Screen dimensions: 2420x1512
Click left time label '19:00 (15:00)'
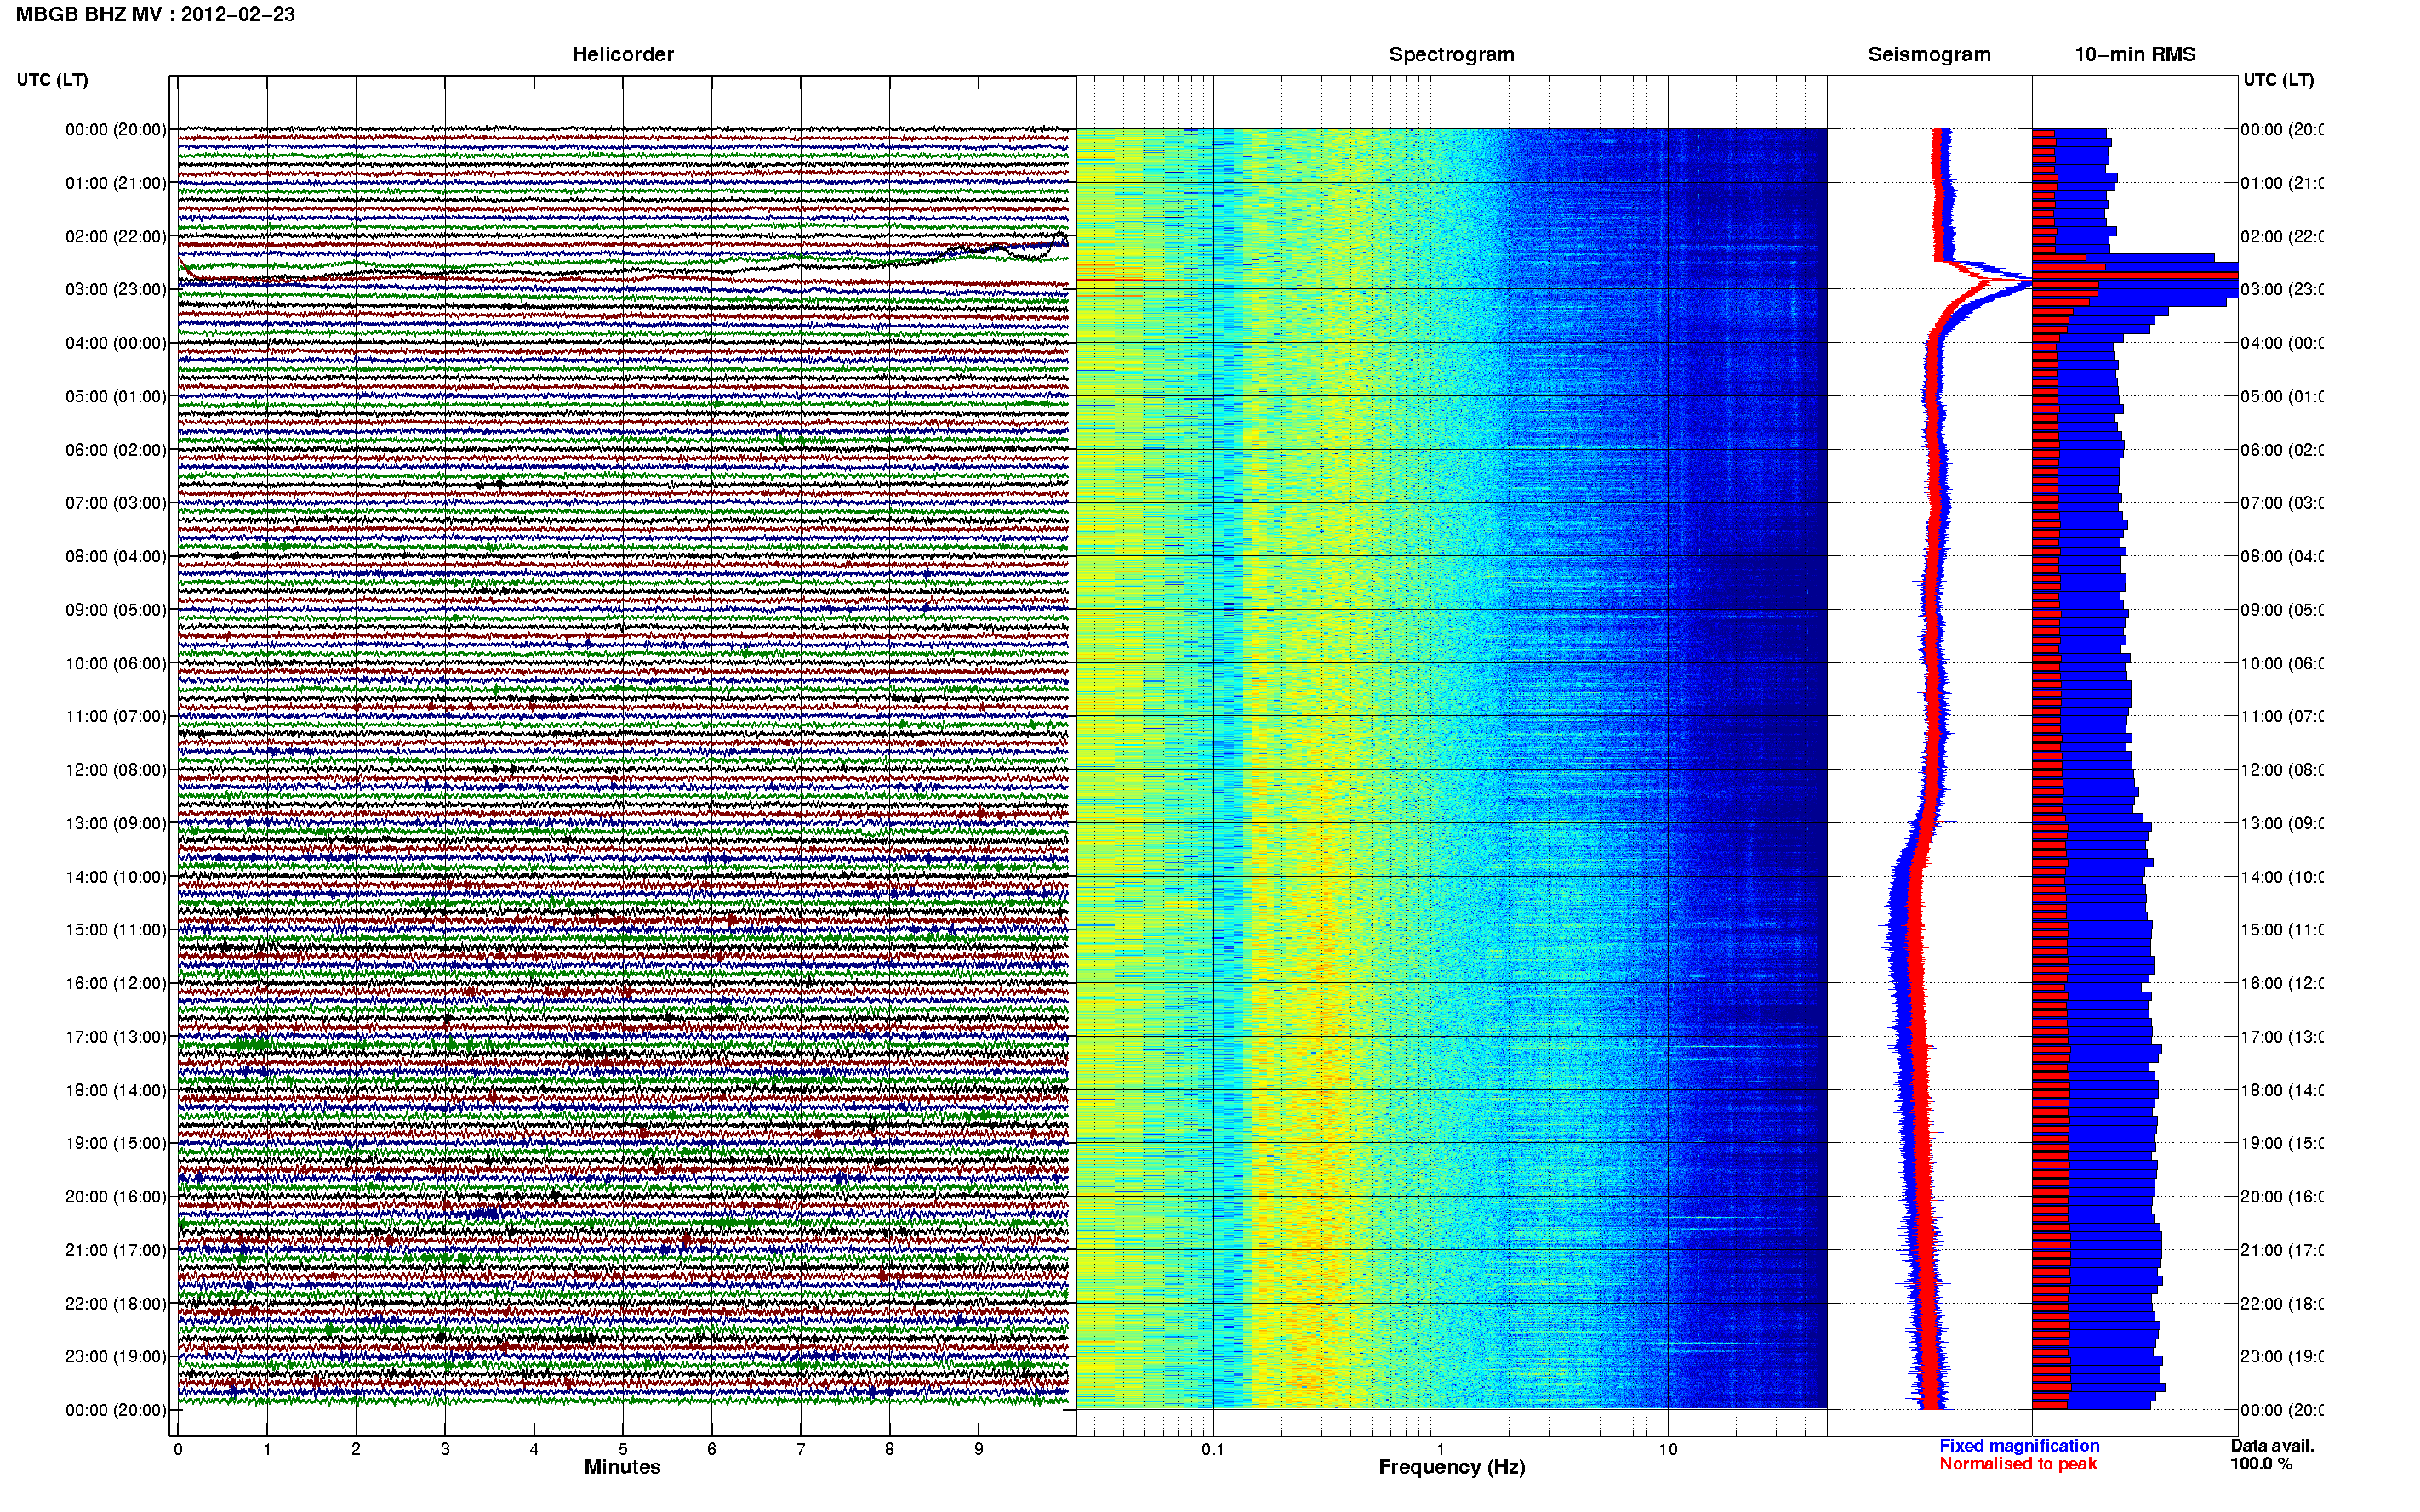(116, 1143)
